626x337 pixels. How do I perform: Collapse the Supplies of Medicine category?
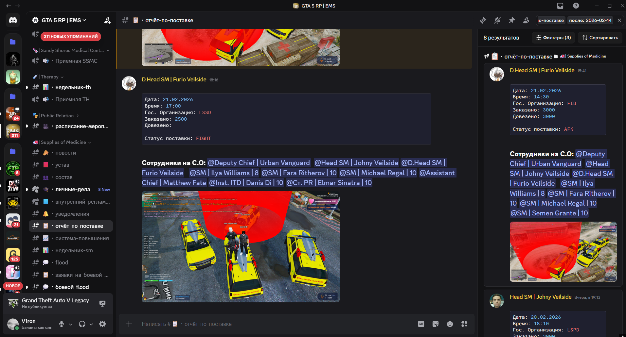[x=62, y=142]
